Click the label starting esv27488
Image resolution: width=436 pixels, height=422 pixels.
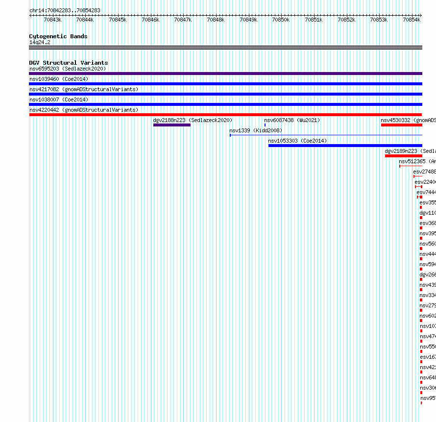pyautogui.click(x=424, y=172)
